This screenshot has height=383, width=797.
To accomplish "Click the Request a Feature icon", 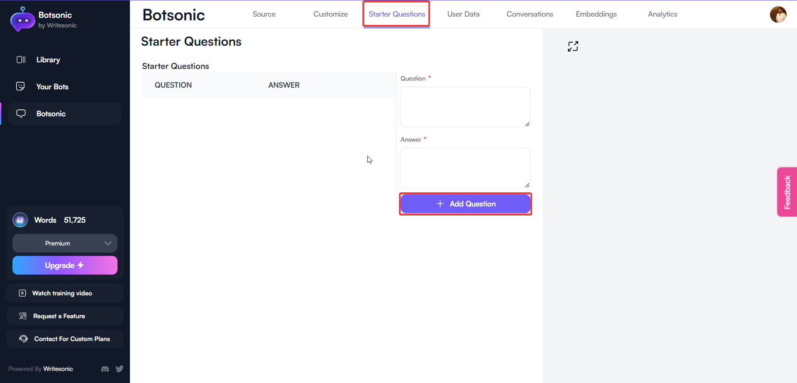I will [x=22, y=316].
